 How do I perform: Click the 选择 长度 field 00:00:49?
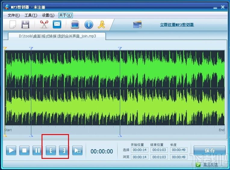pyautogui.click(x=179, y=150)
